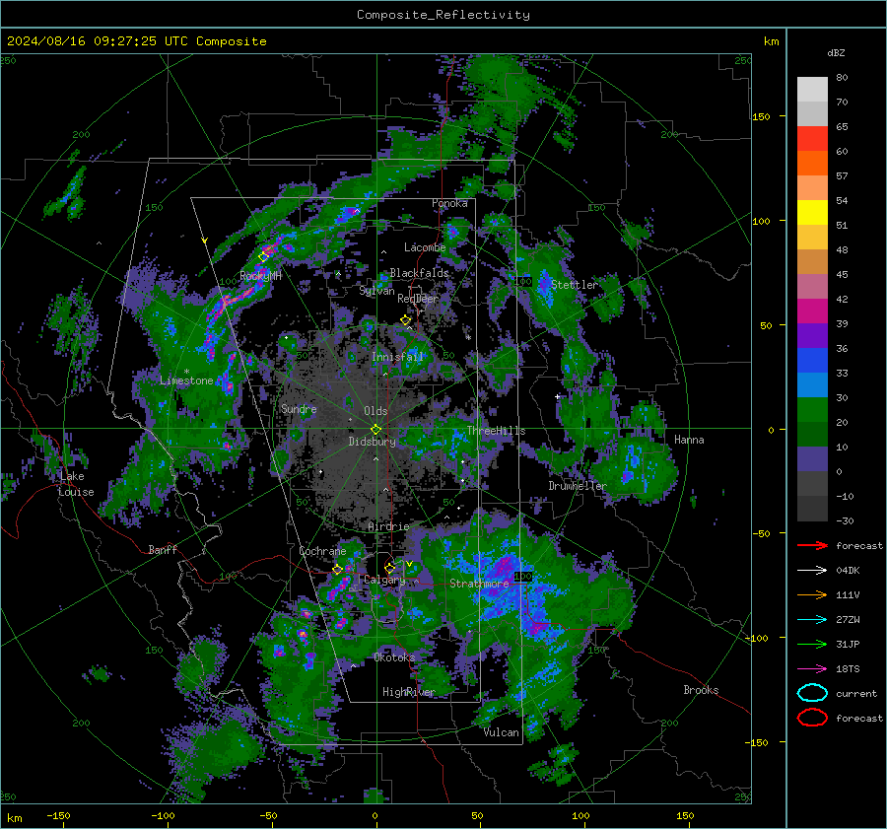Click the Composite_Reflectivity title
This screenshot has height=829, width=887.
[443, 15]
